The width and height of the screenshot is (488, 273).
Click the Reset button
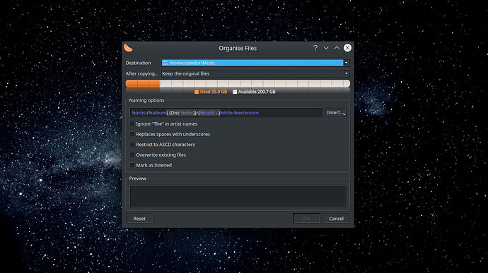139,219
